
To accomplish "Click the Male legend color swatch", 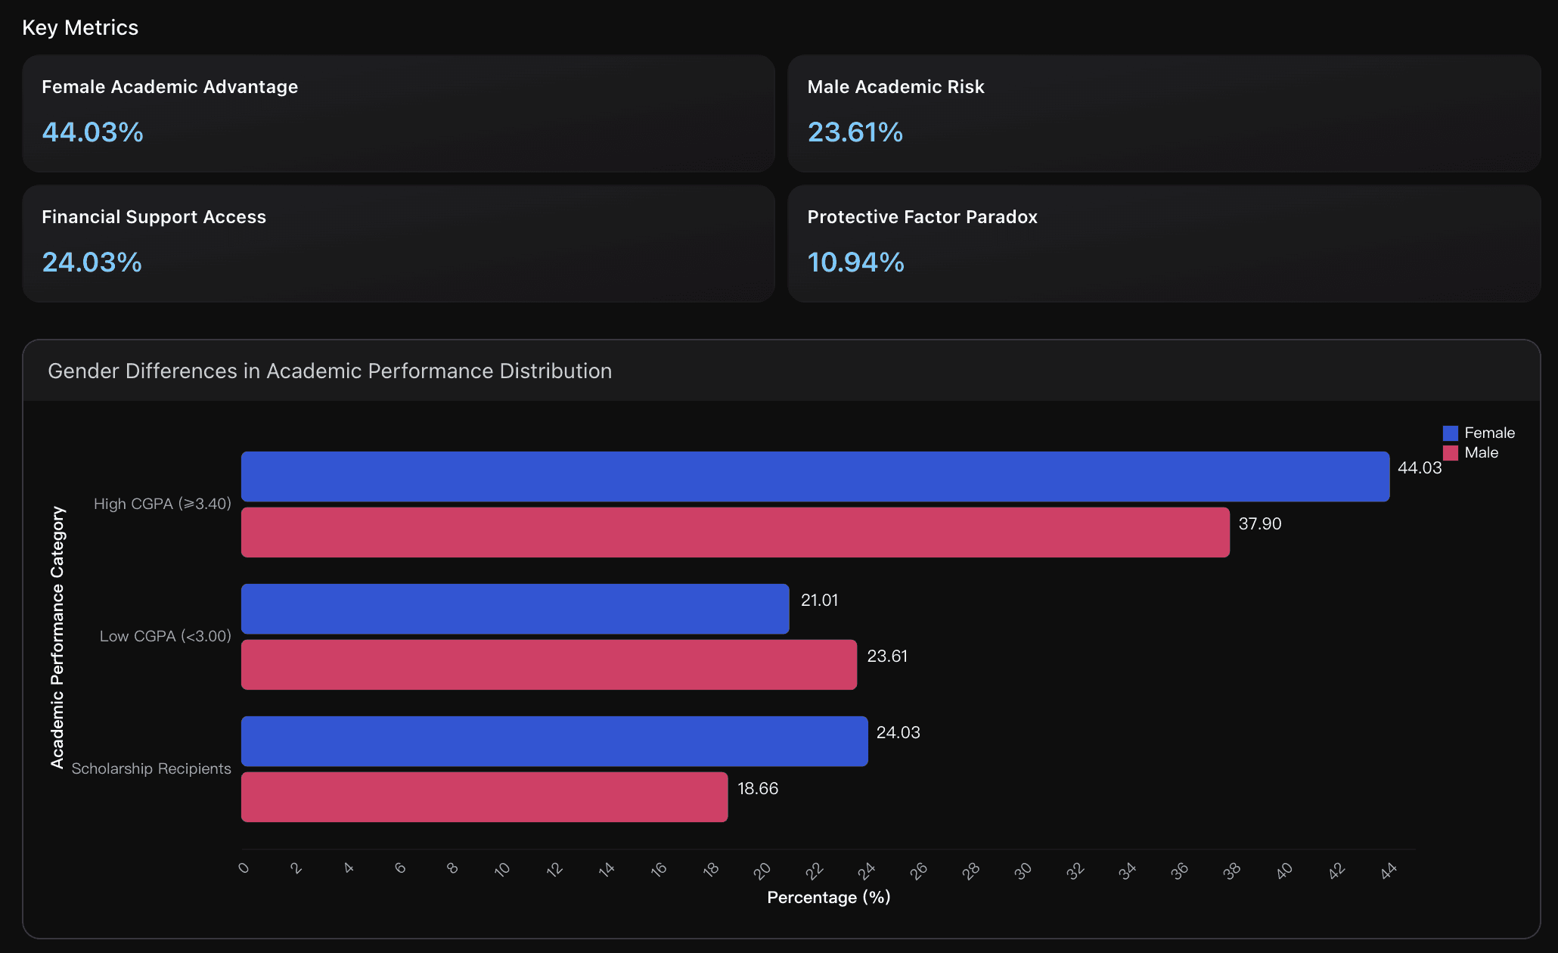I will pyautogui.click(x=1450, y=453).
